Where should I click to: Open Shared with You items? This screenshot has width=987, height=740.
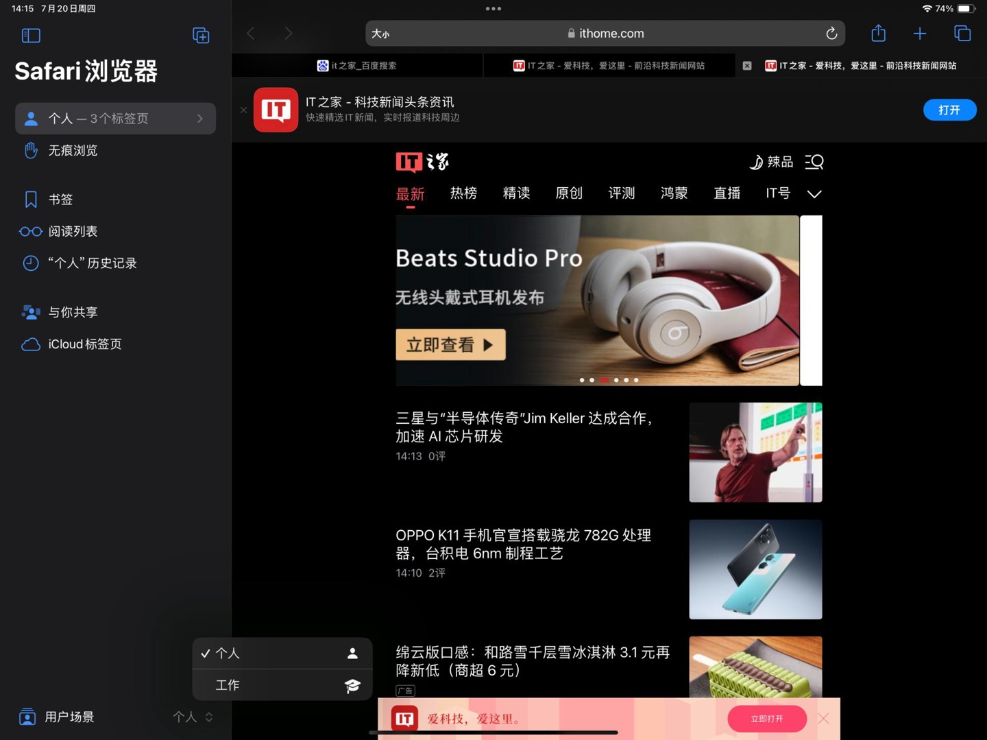pyautogui.click(x=73, y=312)
